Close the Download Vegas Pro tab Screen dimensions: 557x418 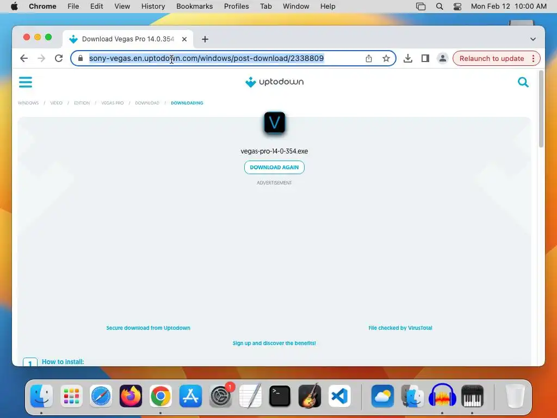184,39
